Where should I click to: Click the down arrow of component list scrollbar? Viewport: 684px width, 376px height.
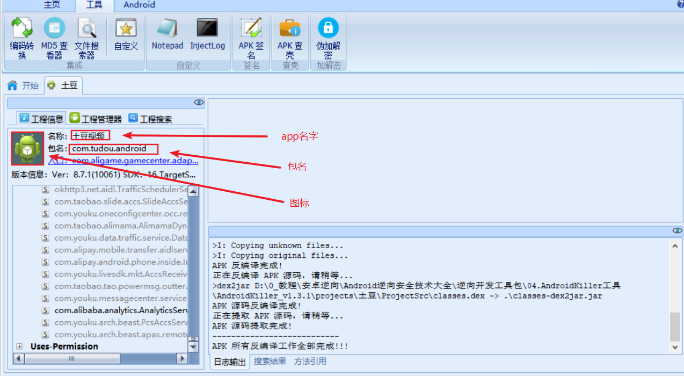point(193,347)
